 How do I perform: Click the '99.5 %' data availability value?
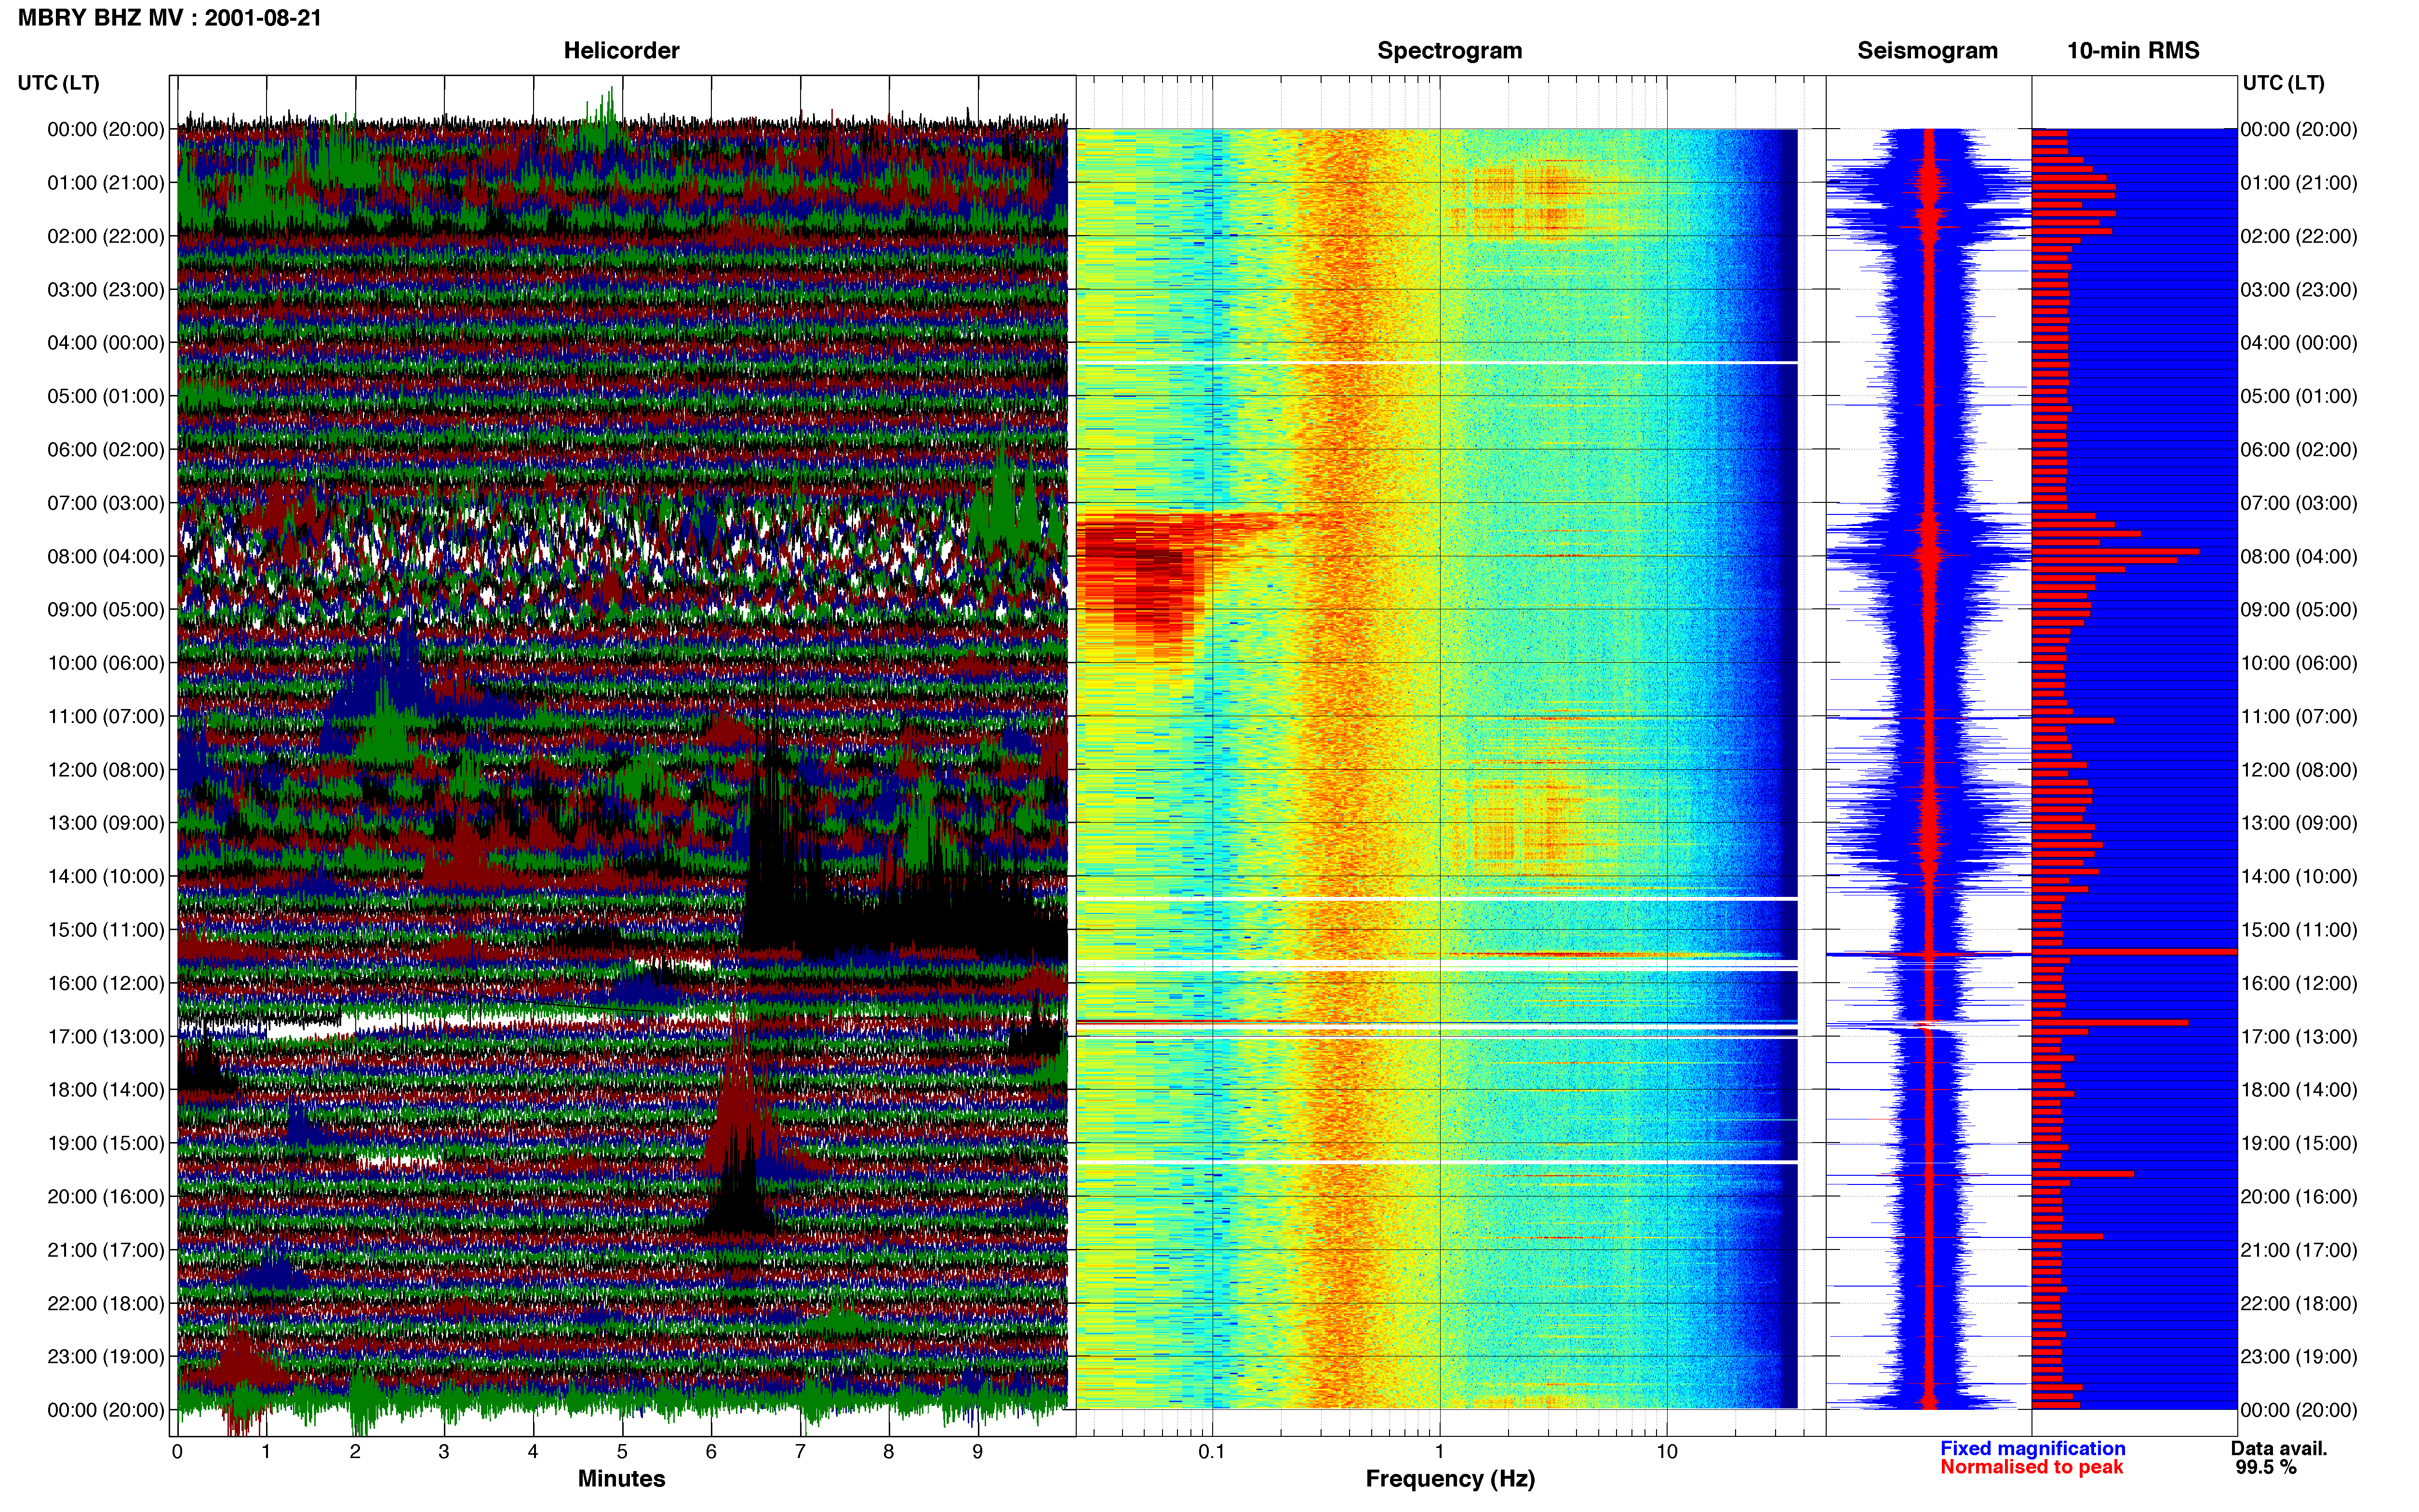click(2266, 1467)
